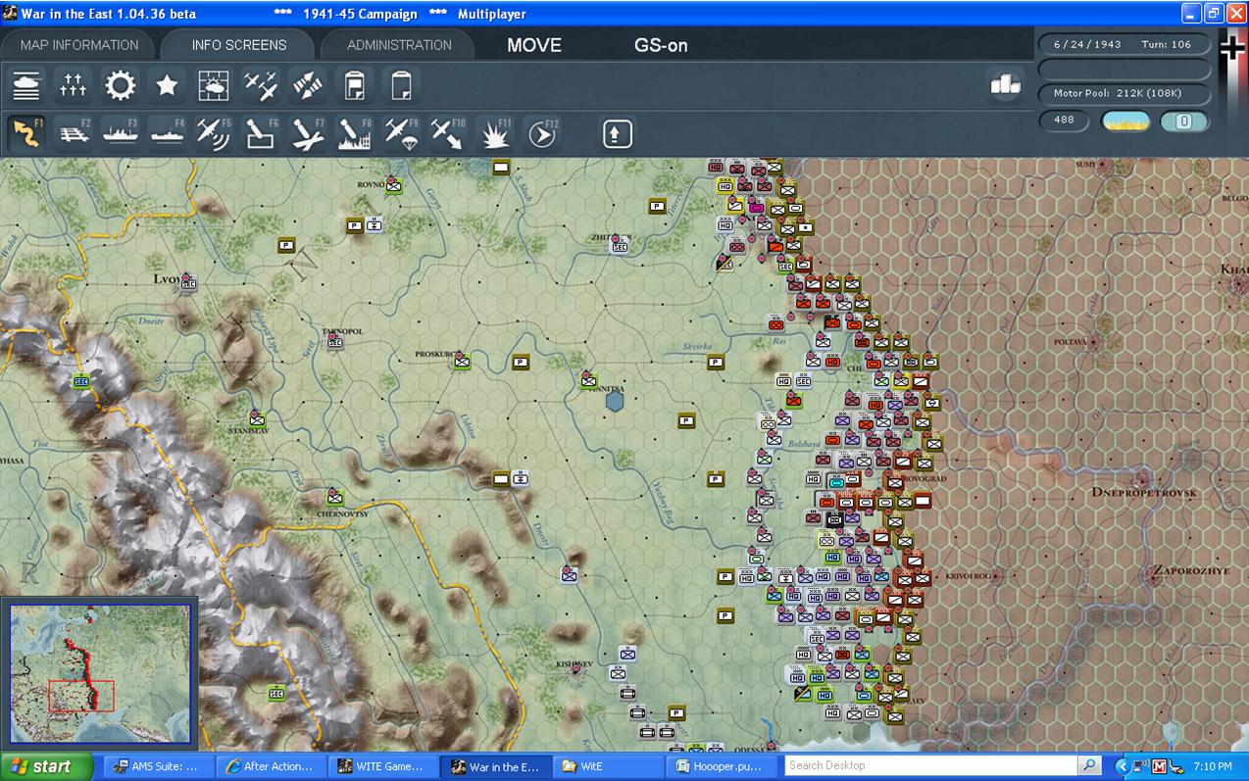The height and width of the screenshot is (781, 1249).
Task: Select F2 rail movement mode
Action: 74,133
